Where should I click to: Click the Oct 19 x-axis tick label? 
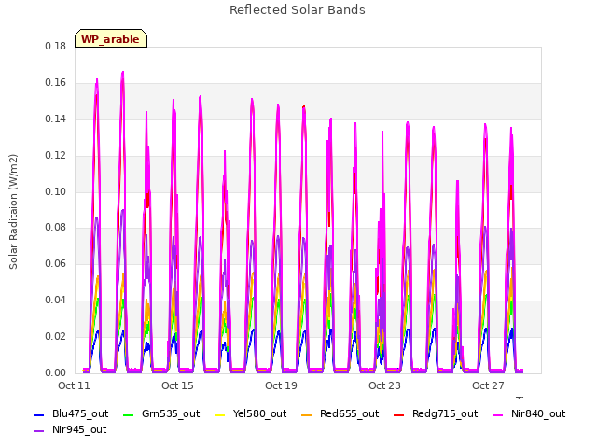[x=281, y=385]
